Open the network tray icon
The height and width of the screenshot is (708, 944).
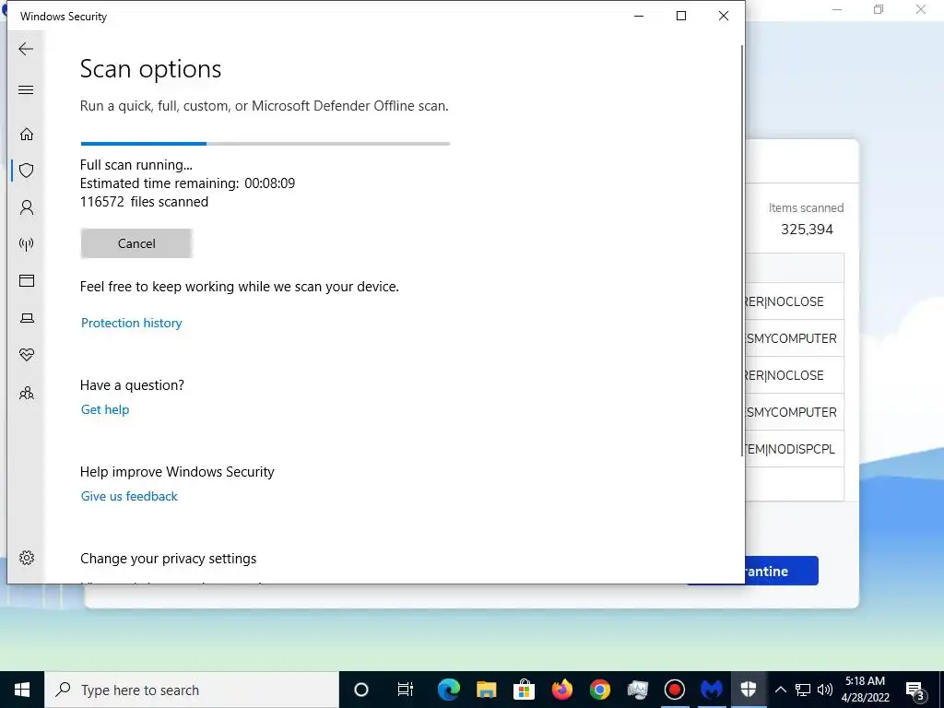(x=803, y=690)
